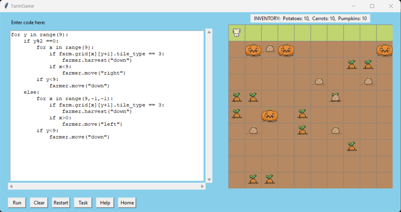
Task: Click the Clear button
Action: pyautogui.click(x=39, y=203)
